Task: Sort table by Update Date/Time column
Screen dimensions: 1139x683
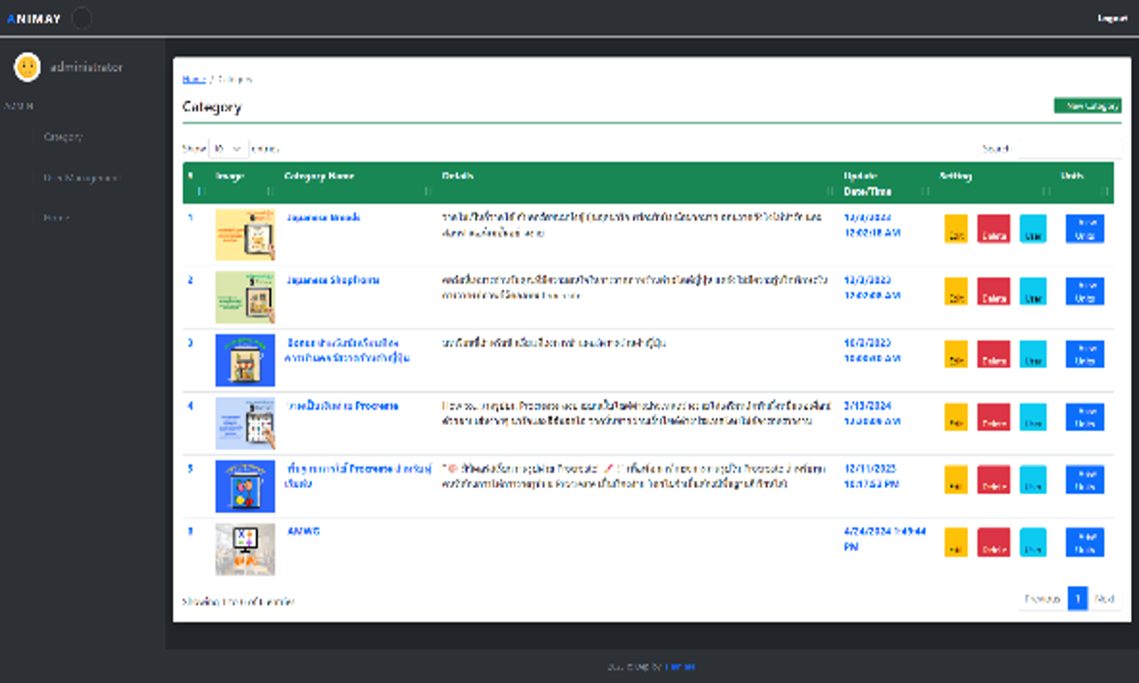Action: pyautogui.click(x=883, y=182)
